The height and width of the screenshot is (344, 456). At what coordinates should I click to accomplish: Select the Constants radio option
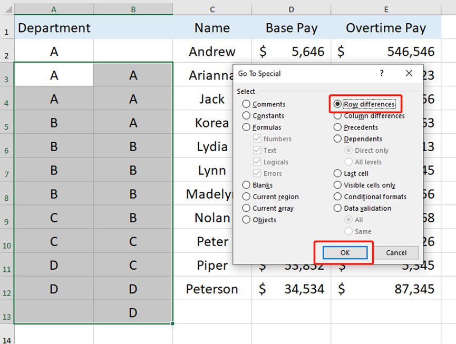(x=263, y=116)
